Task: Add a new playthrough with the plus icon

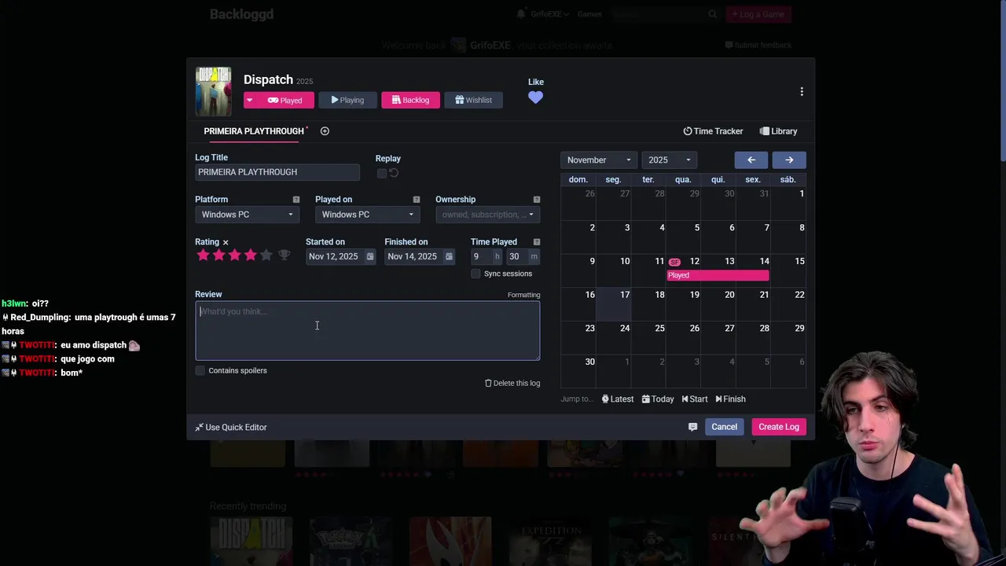Action: (325, 131)
